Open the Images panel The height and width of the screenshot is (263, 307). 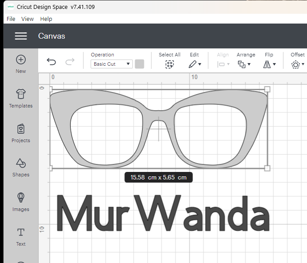21,198
